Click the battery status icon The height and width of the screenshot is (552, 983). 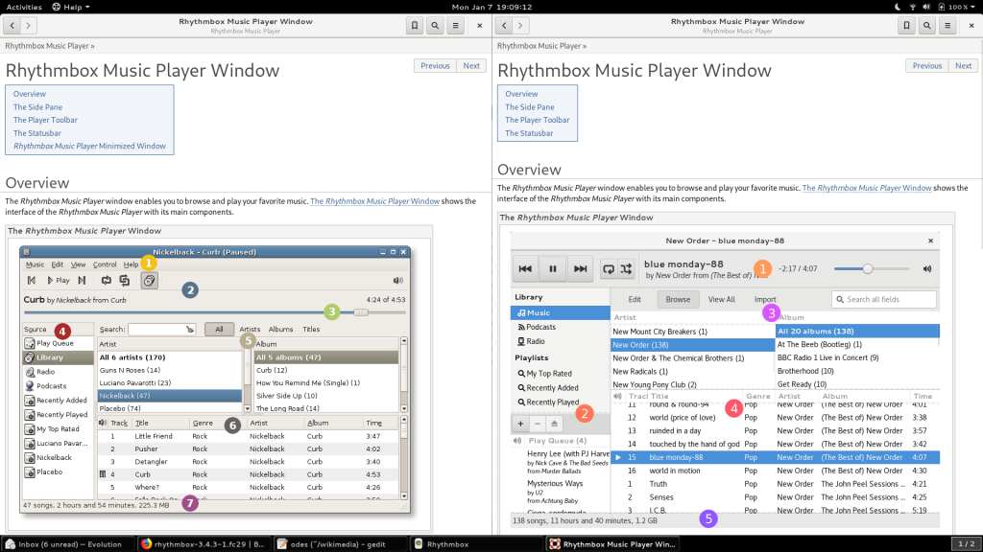[x=941, y=7]
